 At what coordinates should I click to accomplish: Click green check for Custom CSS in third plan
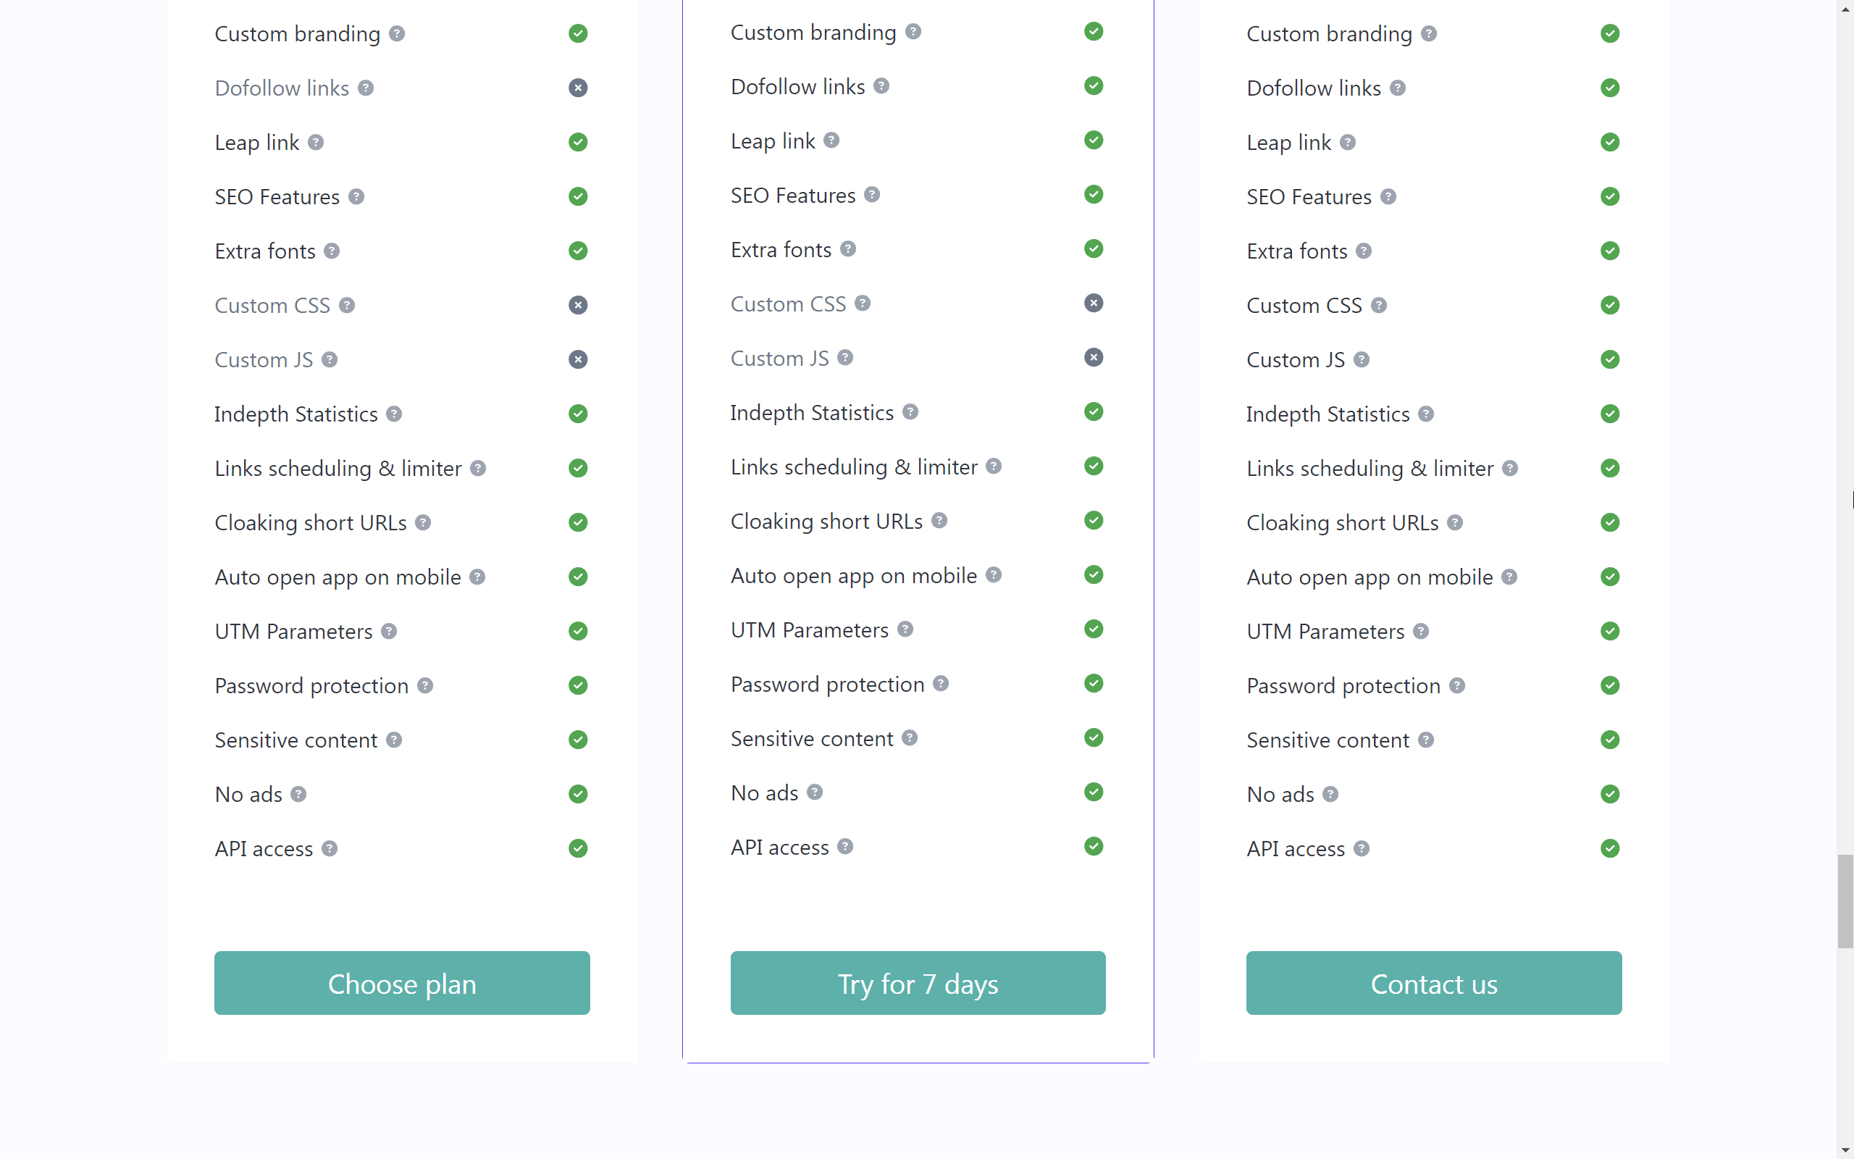(x=1610, y=305)
